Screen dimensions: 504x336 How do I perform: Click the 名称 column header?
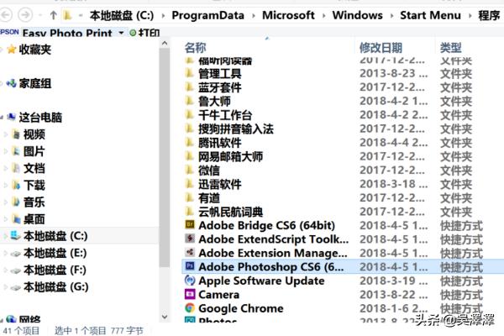click(195, 48)
